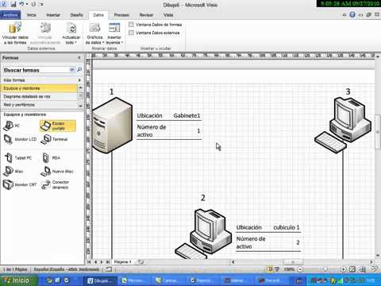The width and height of the screenshot is (381, 286).
Task: Click the search magnifier in Buscar formas
Action: coord(79,70)
